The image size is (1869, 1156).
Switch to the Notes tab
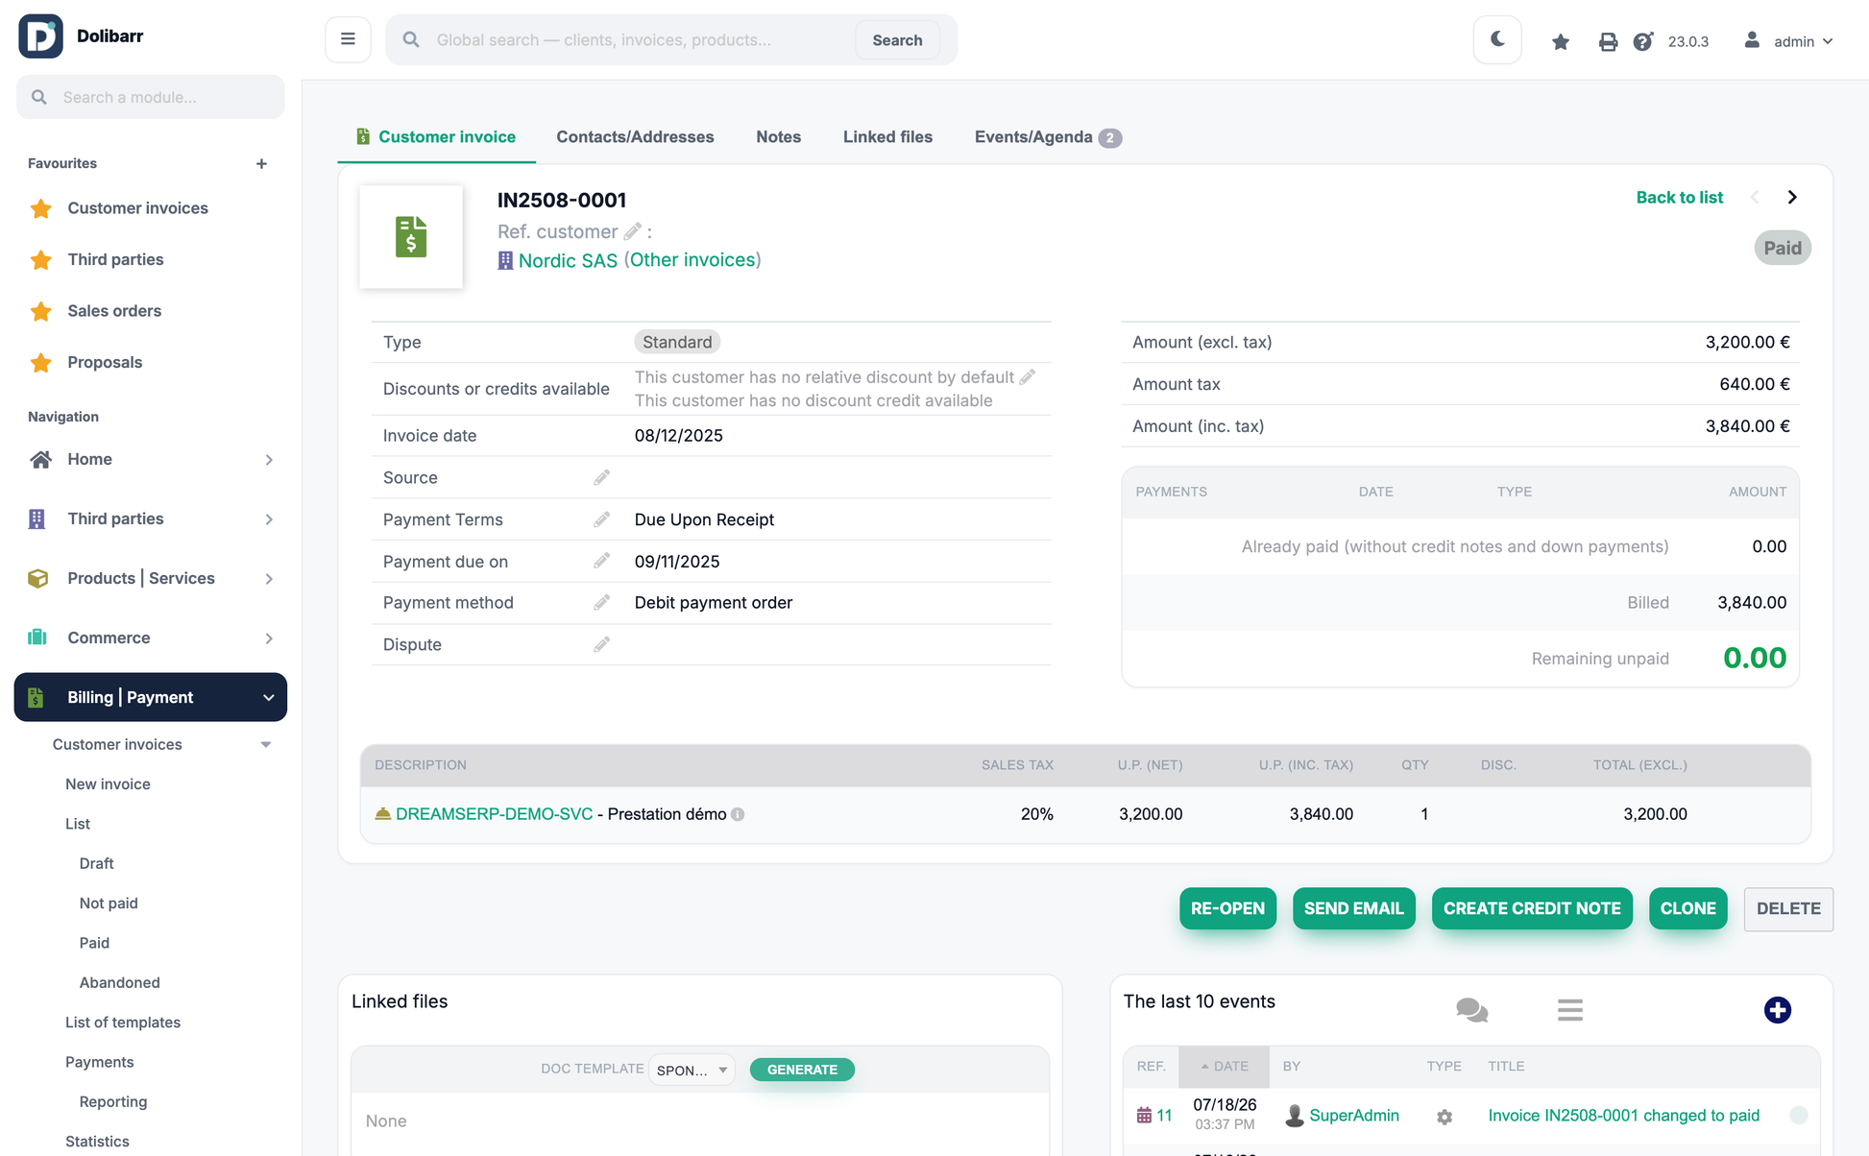pyautogui.click(x=778, y=137)
